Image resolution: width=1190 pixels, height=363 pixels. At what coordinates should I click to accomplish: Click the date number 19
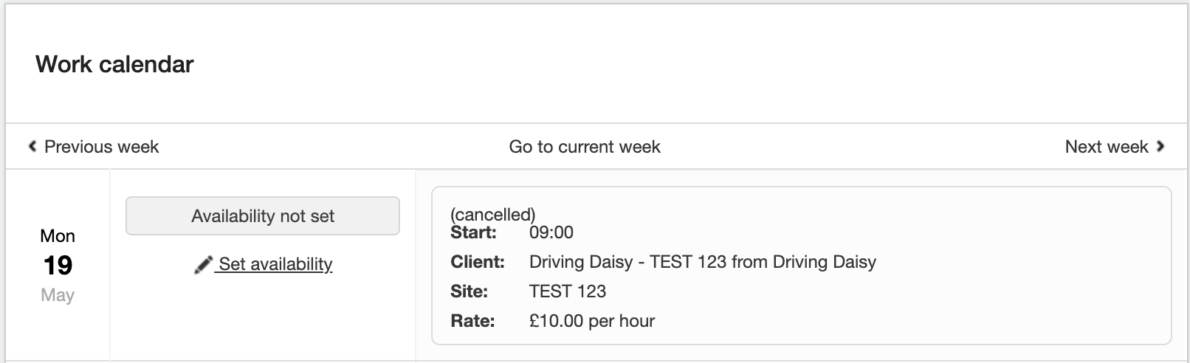pyautogui.click(x=58, y=266)
